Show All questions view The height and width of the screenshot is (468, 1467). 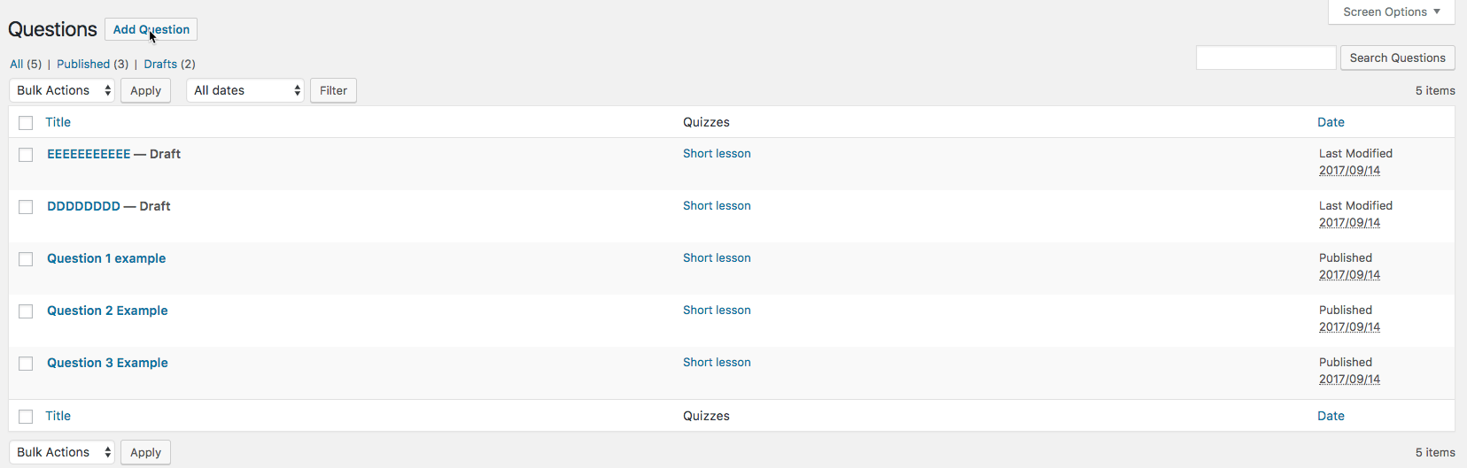pos(17,64)
